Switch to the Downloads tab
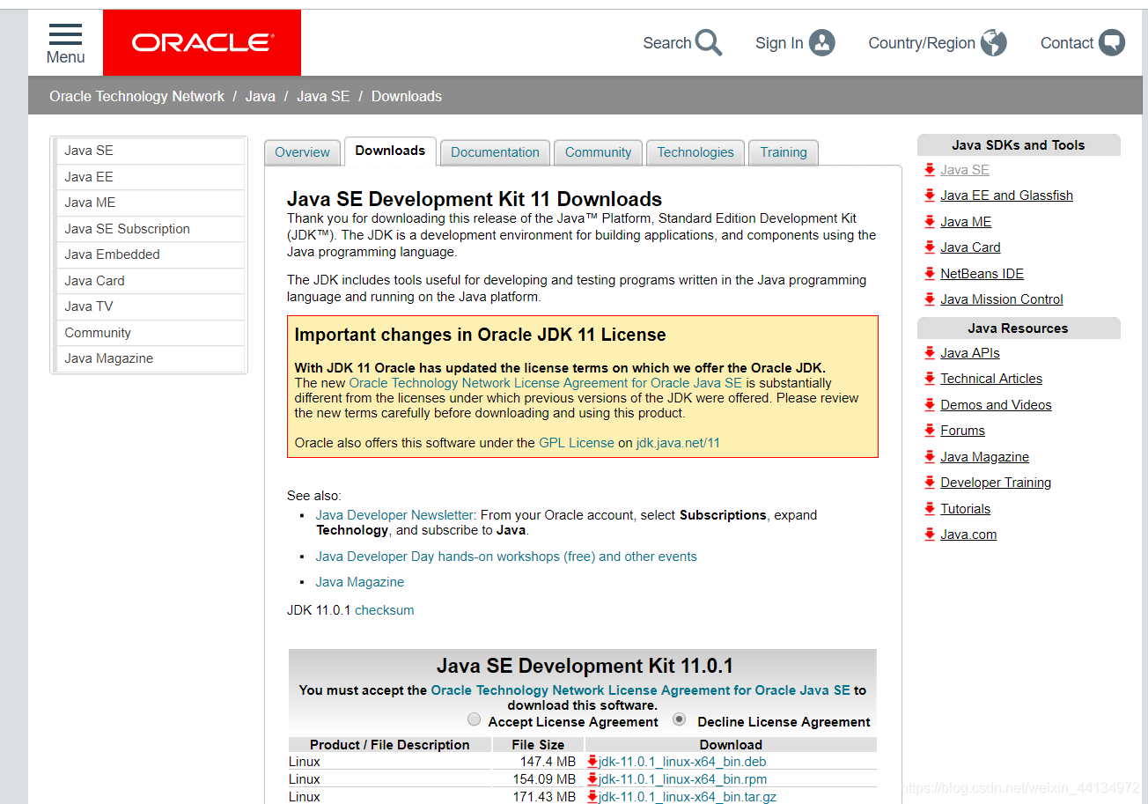This screenshot has height=804, width=1148. click(390, 151)
